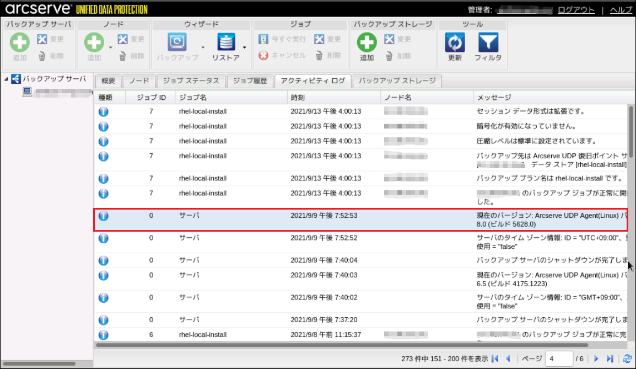This screenshot has height=369, width=636.
Task: Click the Backup Storage delete (削除) icon
Action: pos(389,56)
